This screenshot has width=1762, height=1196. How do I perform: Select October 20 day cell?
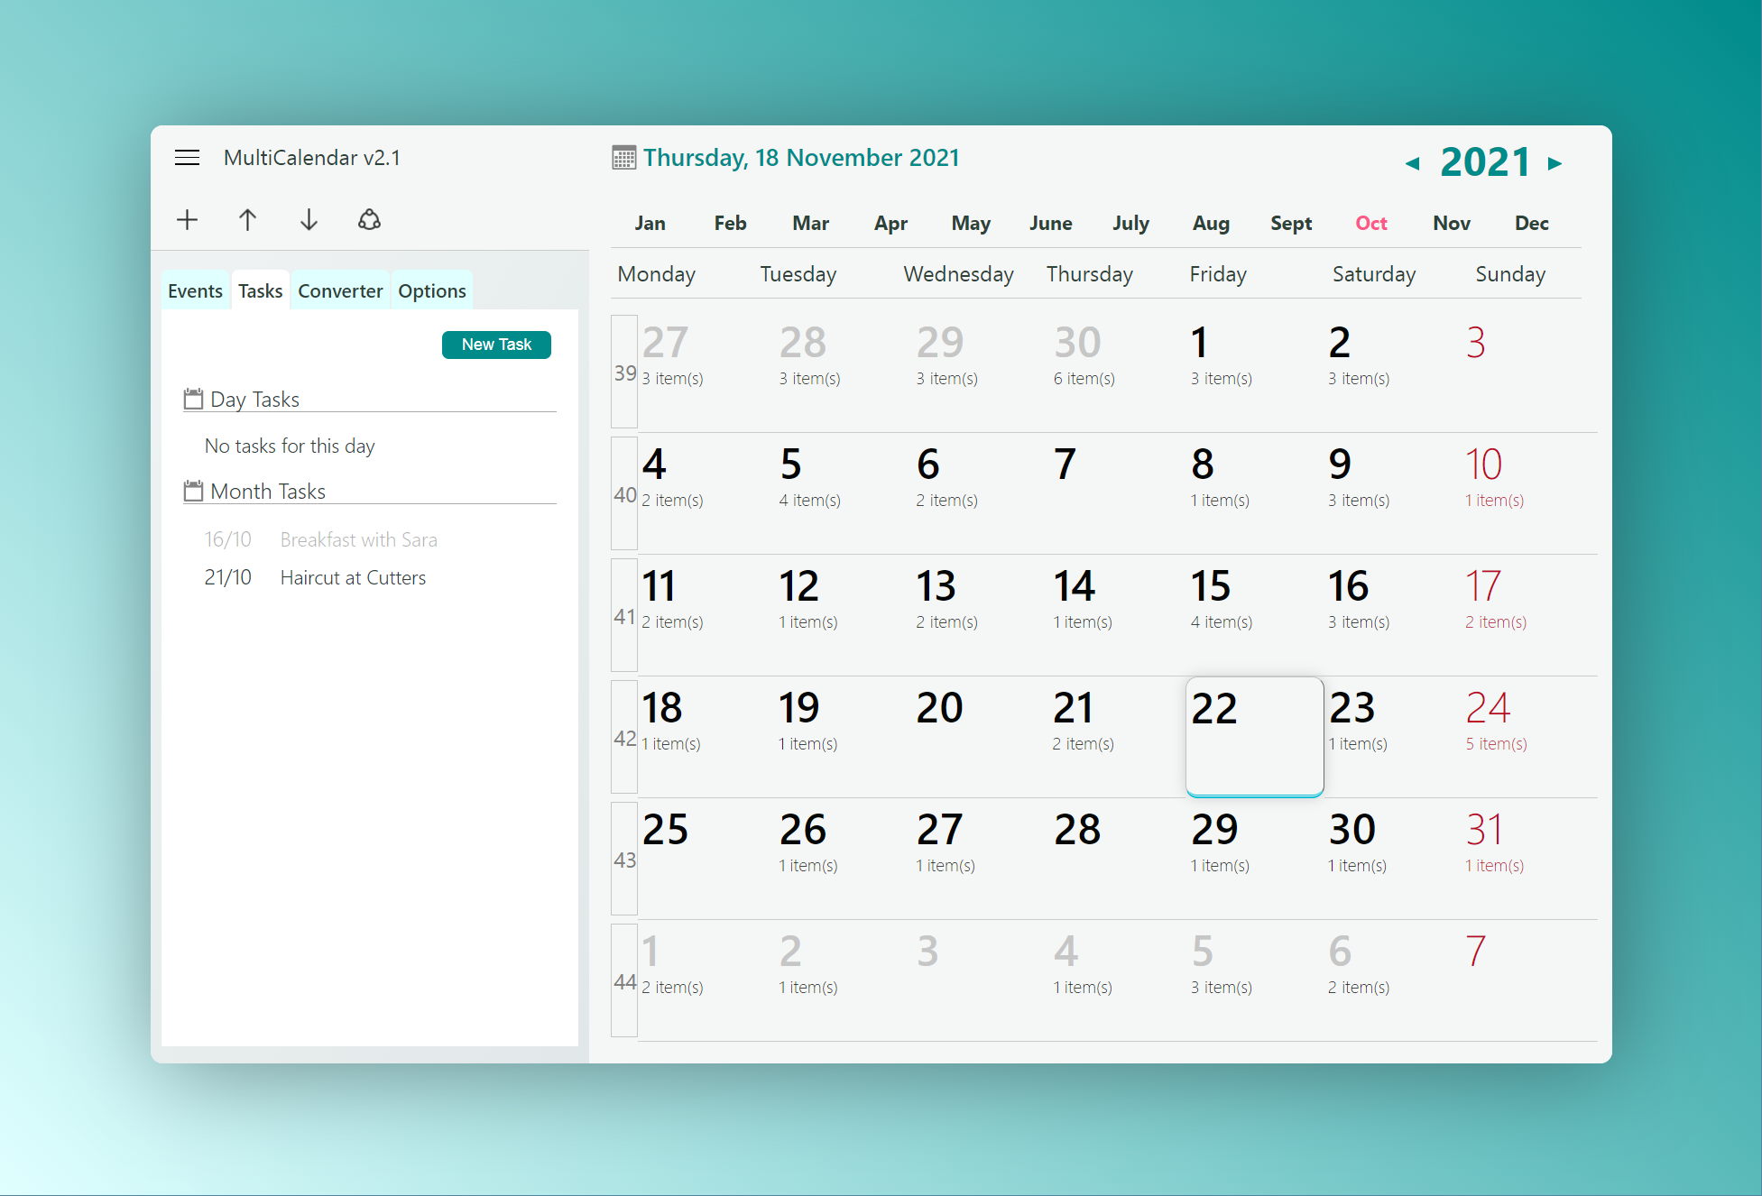[x=981, y=737]
